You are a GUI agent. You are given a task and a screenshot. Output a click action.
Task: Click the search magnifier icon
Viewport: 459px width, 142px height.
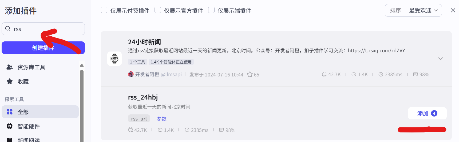click(8, 29)
